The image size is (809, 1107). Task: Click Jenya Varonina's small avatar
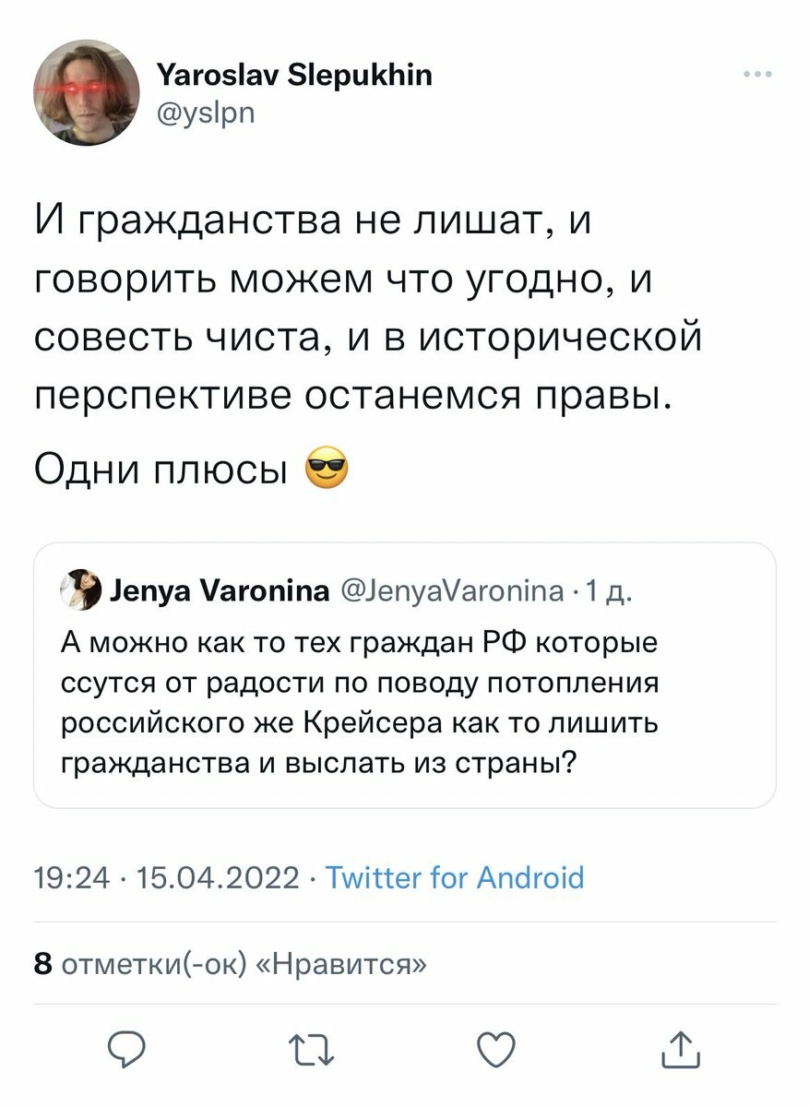click(81, 590)
